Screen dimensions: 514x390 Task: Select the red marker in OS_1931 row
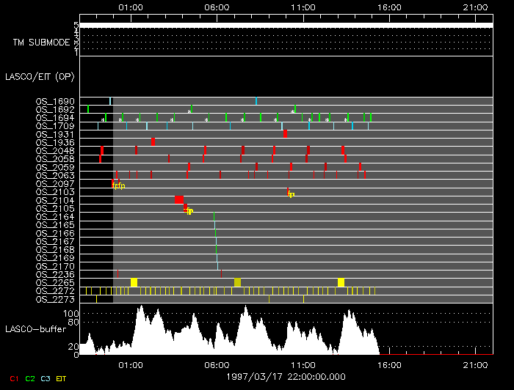pyautogui.click(x=285, y=133)
